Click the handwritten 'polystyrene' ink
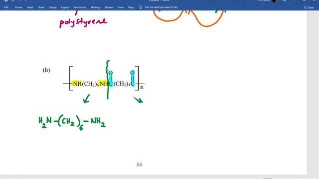 tap(83, 22)
